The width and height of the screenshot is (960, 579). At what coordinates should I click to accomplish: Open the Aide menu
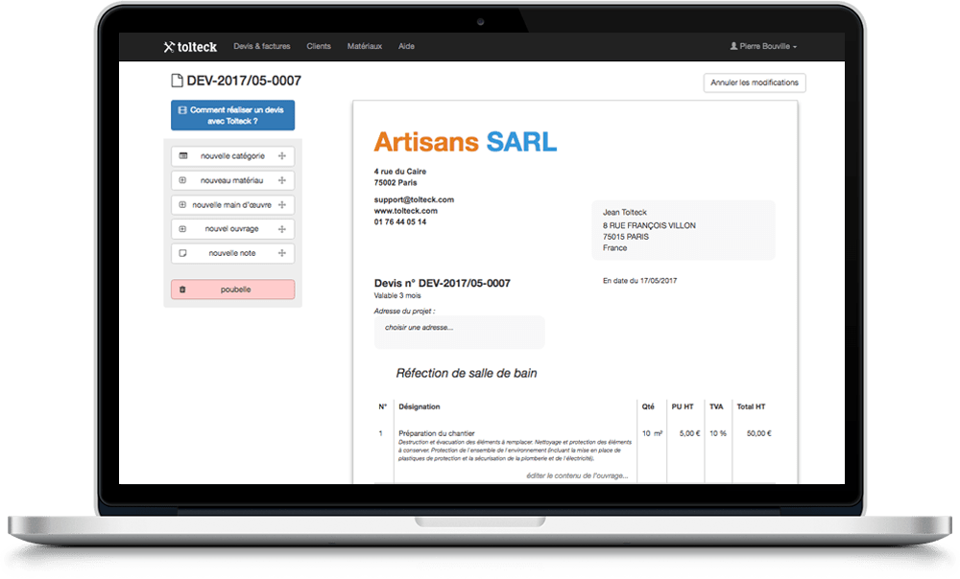(x=406, y=46)
